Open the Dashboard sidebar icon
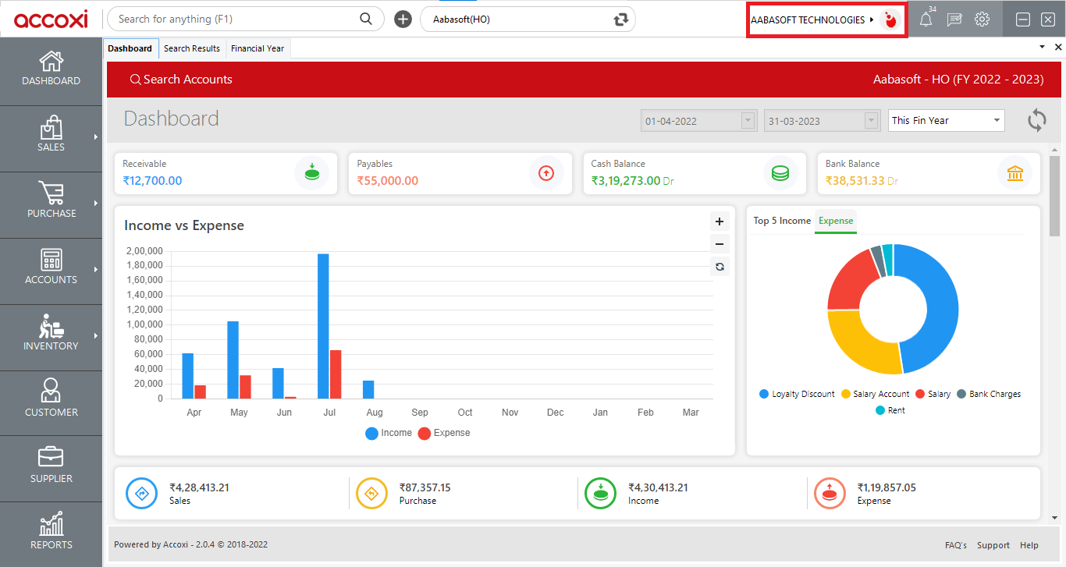 coord(52,61)
